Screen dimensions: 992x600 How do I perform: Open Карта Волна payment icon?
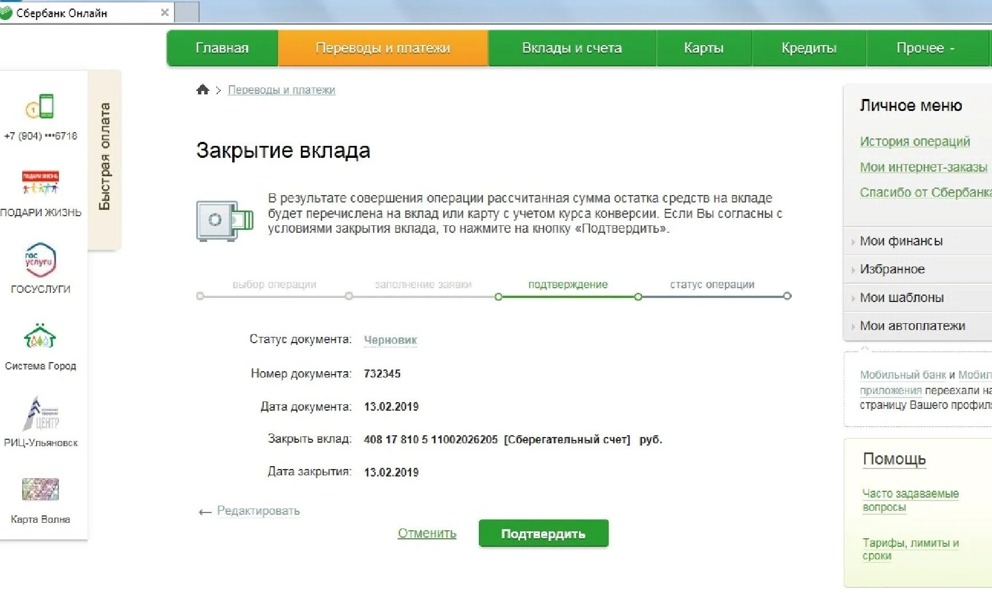pyautogui.click(x=40, y=490)
